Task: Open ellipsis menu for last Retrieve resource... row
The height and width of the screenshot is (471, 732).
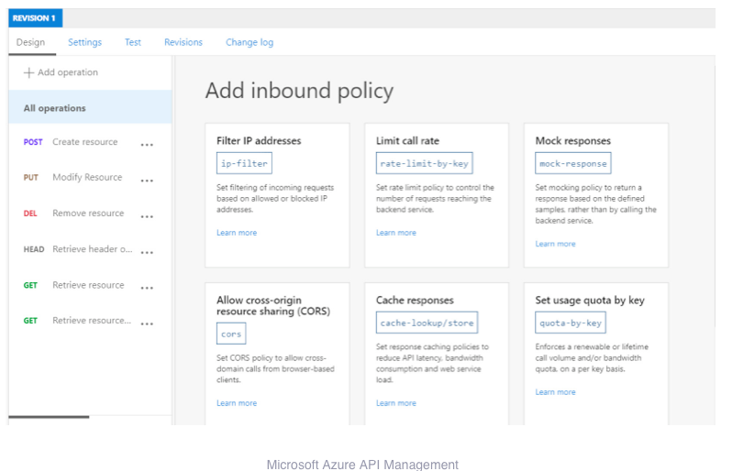Action: pos(147,323)
